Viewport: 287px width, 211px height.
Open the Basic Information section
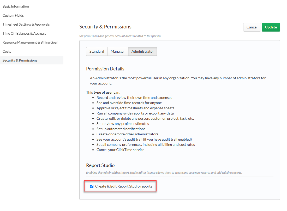(x=16, y=7)
